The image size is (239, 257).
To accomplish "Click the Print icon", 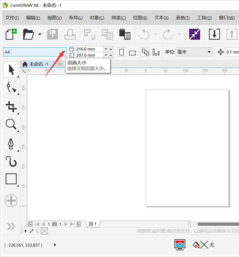I will (70, 34).
